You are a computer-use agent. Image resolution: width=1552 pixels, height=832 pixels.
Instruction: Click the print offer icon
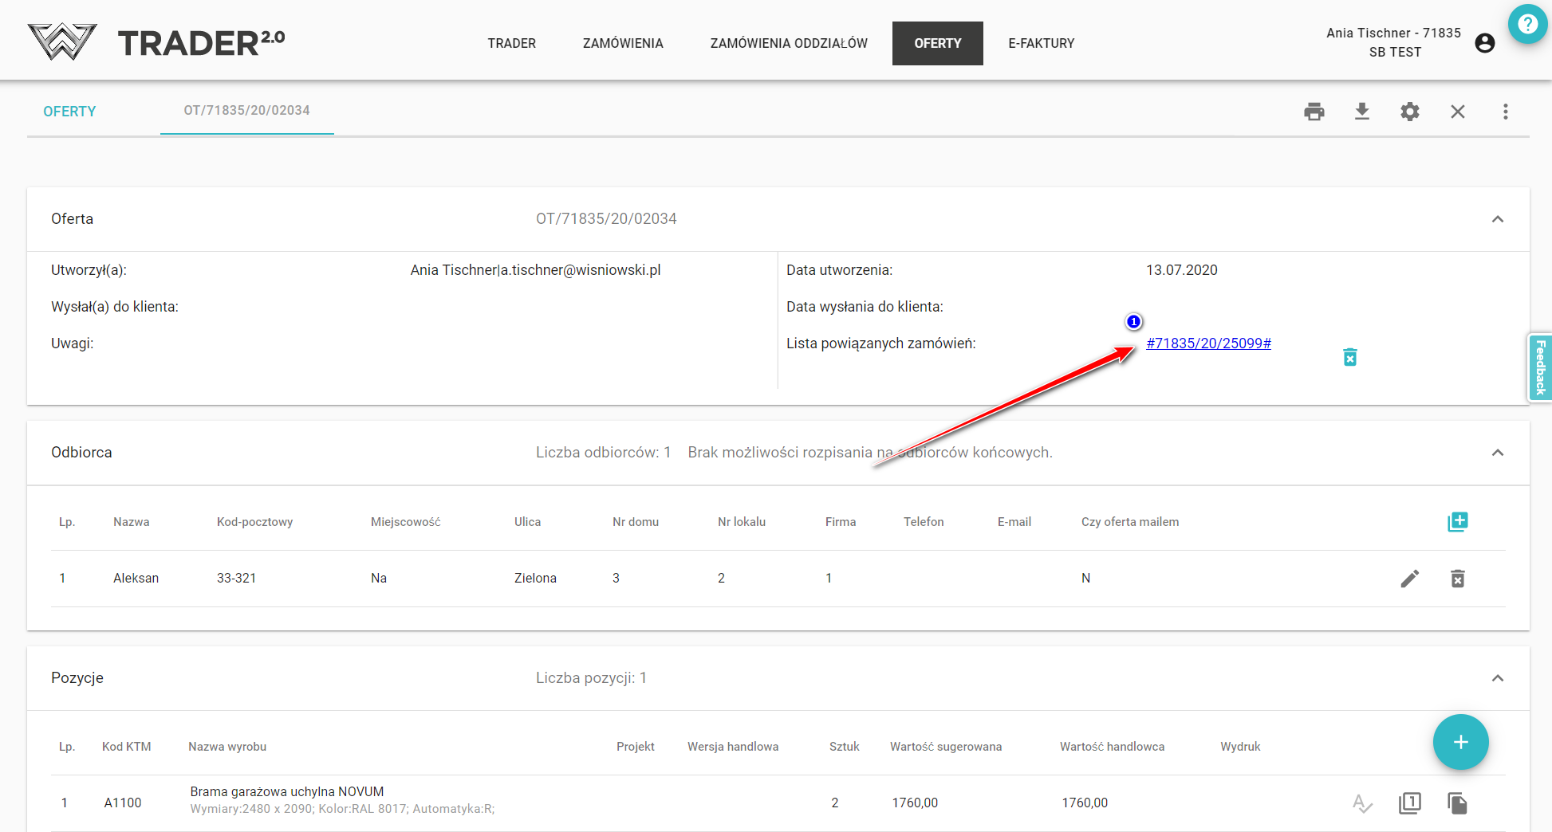coord(1314,112)
